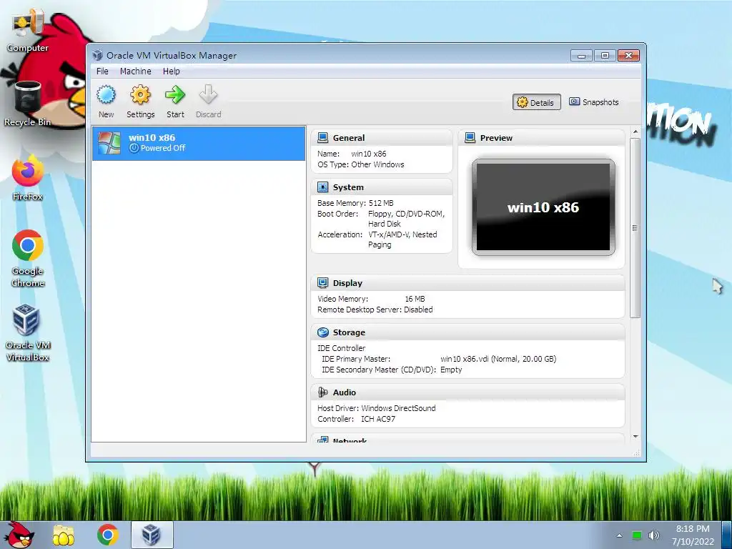Viewport: 732px width, 549px height.
Task: Select the win10 x86 virtual machine entry
Action: click(x=199, y=143)
